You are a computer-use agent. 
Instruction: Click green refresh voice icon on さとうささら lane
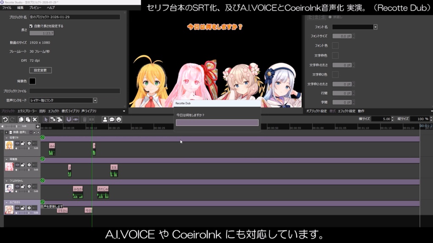(43, 202)
